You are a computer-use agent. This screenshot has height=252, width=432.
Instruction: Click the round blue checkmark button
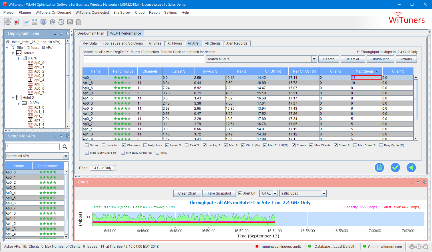click(x=395, y=168)
